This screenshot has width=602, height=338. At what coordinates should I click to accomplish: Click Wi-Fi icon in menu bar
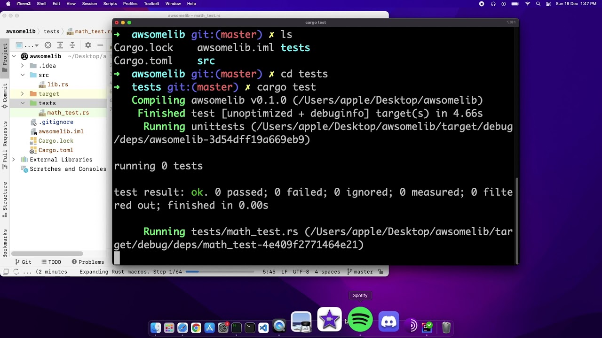[x=527, y=4]
